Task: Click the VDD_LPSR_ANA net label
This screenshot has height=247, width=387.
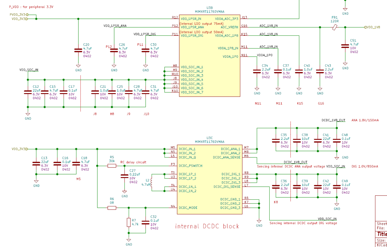Action: 115,25
